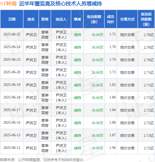Click the 数据来源 footer disclaimer text

coord(42,160)
